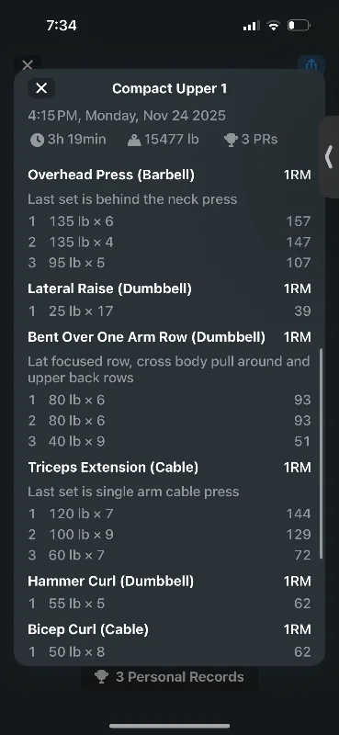Tap the trophy icon in 3 Personal Records

(101, 677)
